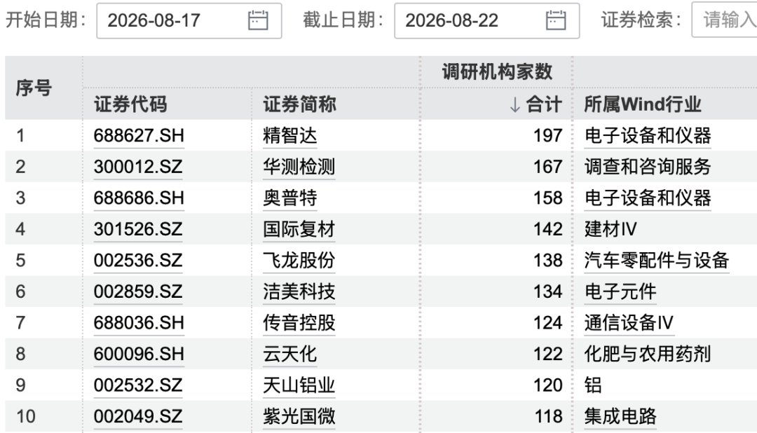Open the 奥普特 security name link

click(290, 198)
